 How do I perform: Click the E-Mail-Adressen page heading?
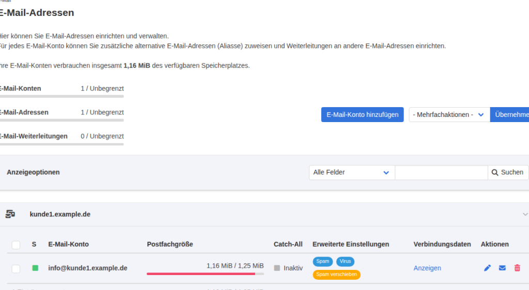click(37, 13)
